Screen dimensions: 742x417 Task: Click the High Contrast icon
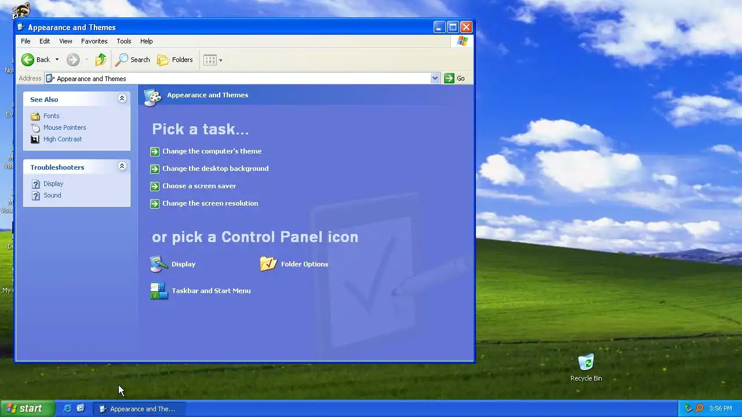click(x=35, y=139)
